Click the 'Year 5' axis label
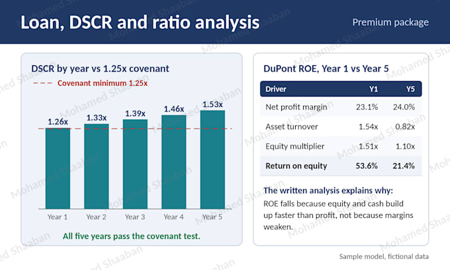The image size is (450, 270). pos(212,217)
